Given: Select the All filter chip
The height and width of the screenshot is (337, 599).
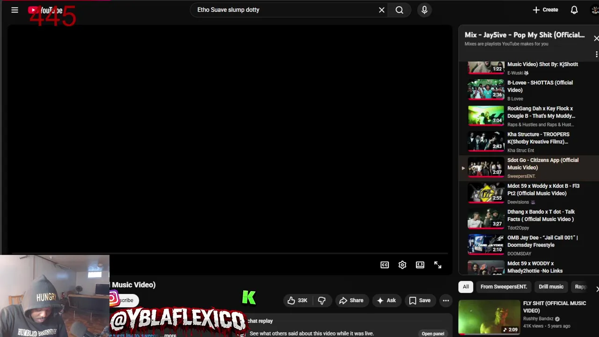Looking at the screenshot, I should click(x=466, y=287).
